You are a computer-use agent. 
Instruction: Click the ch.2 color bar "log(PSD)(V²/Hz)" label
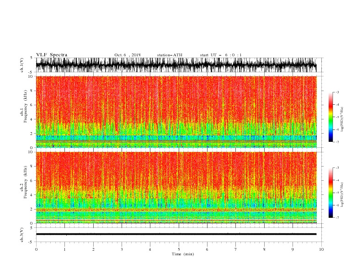pos(342,195)
